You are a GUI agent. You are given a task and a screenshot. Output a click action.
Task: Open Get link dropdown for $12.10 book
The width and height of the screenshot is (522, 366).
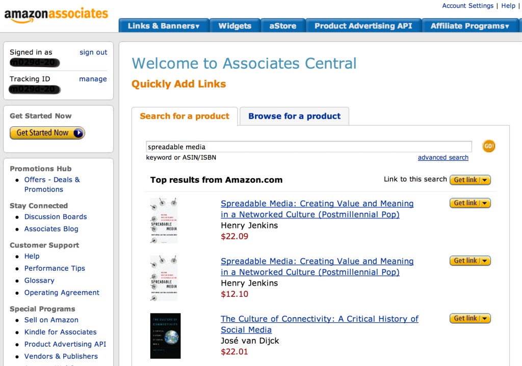point(470,261)
